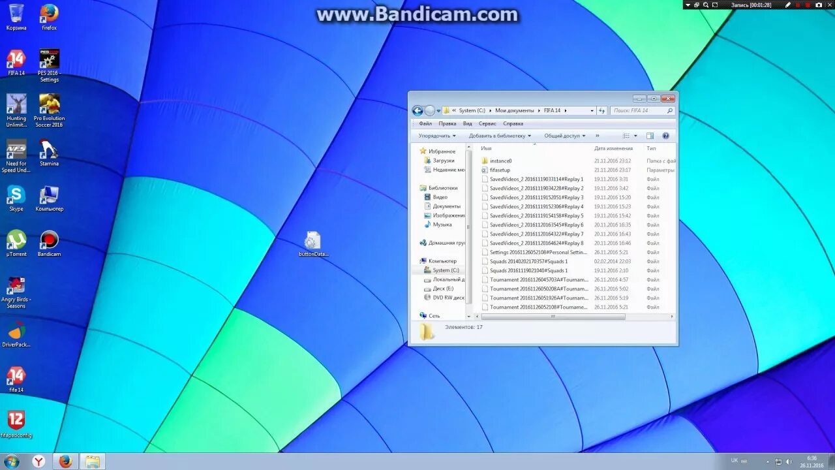Open the Сервис menu
Image resolution: width=835 pixels, height=470 pixels.
pyautogui.click(x=487, y=123)
